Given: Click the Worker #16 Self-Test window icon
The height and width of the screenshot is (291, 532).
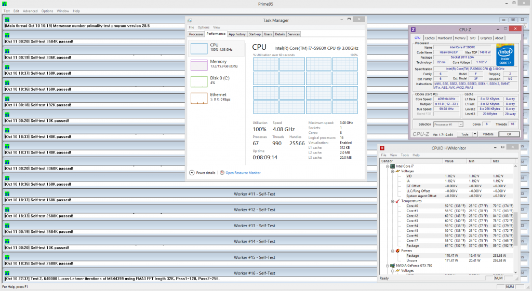Looking at the screenshot, I should point(7,273).
